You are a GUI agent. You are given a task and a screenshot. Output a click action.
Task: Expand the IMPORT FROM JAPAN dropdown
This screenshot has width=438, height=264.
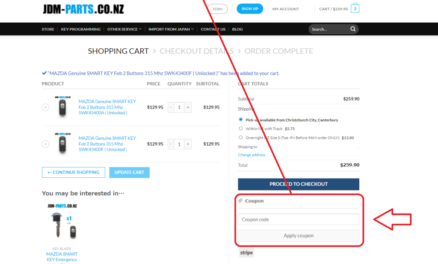[170, 29]
